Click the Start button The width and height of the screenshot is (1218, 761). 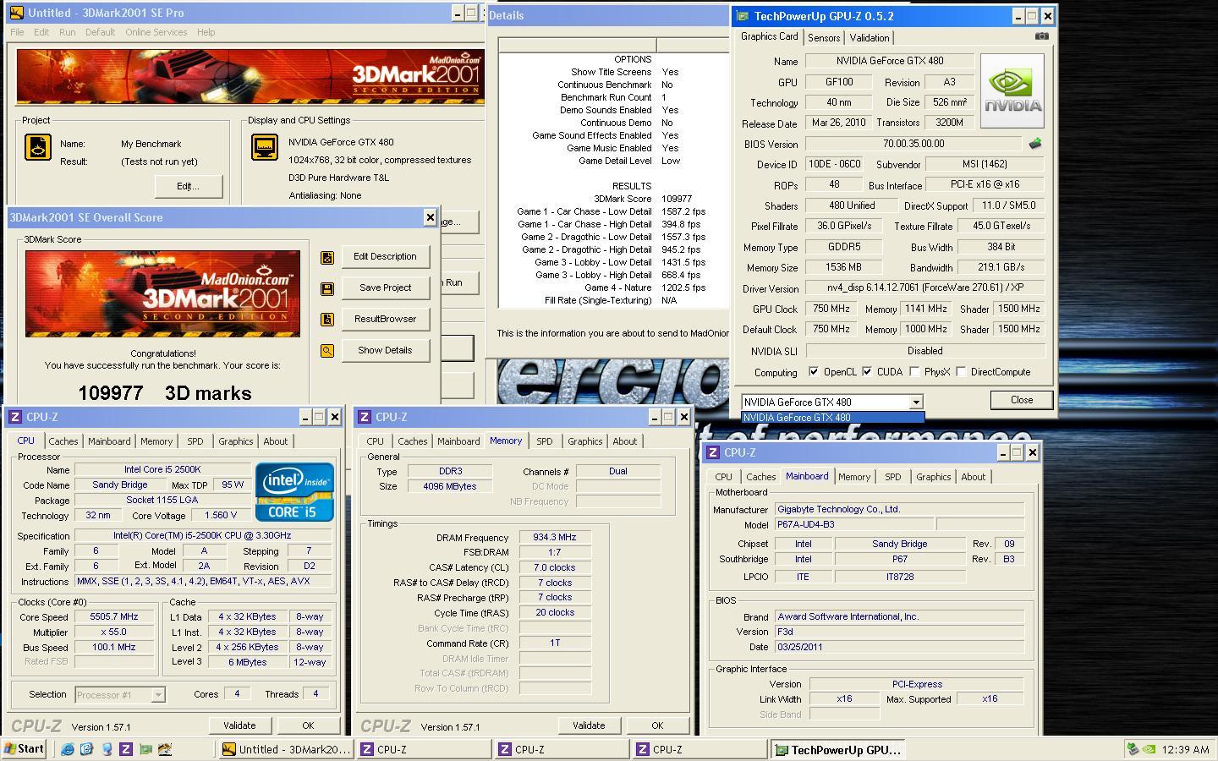(x=25, y=749)
